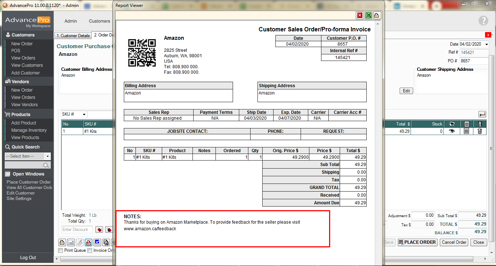
Task: Open the order Date picker dropdown
Action: [487, 44]
